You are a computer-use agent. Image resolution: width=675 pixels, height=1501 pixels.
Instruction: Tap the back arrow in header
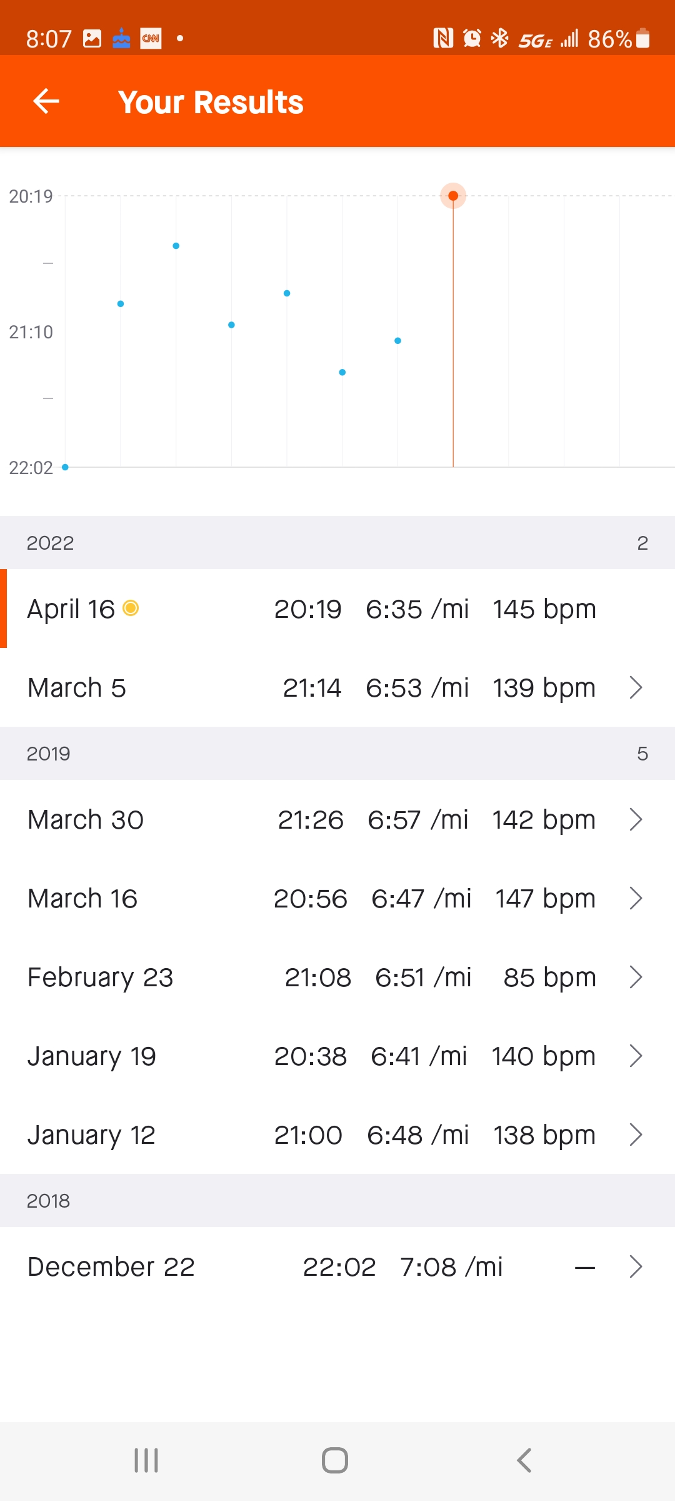46,101
